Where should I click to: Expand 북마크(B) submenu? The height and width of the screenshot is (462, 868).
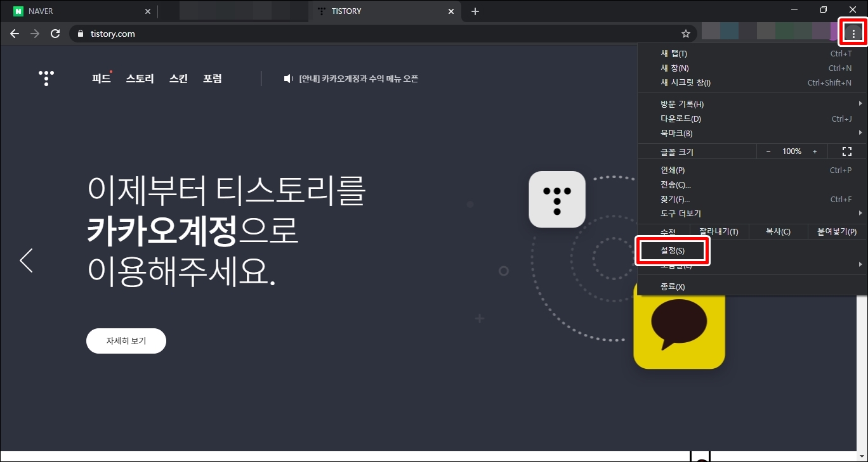point(753,133)
